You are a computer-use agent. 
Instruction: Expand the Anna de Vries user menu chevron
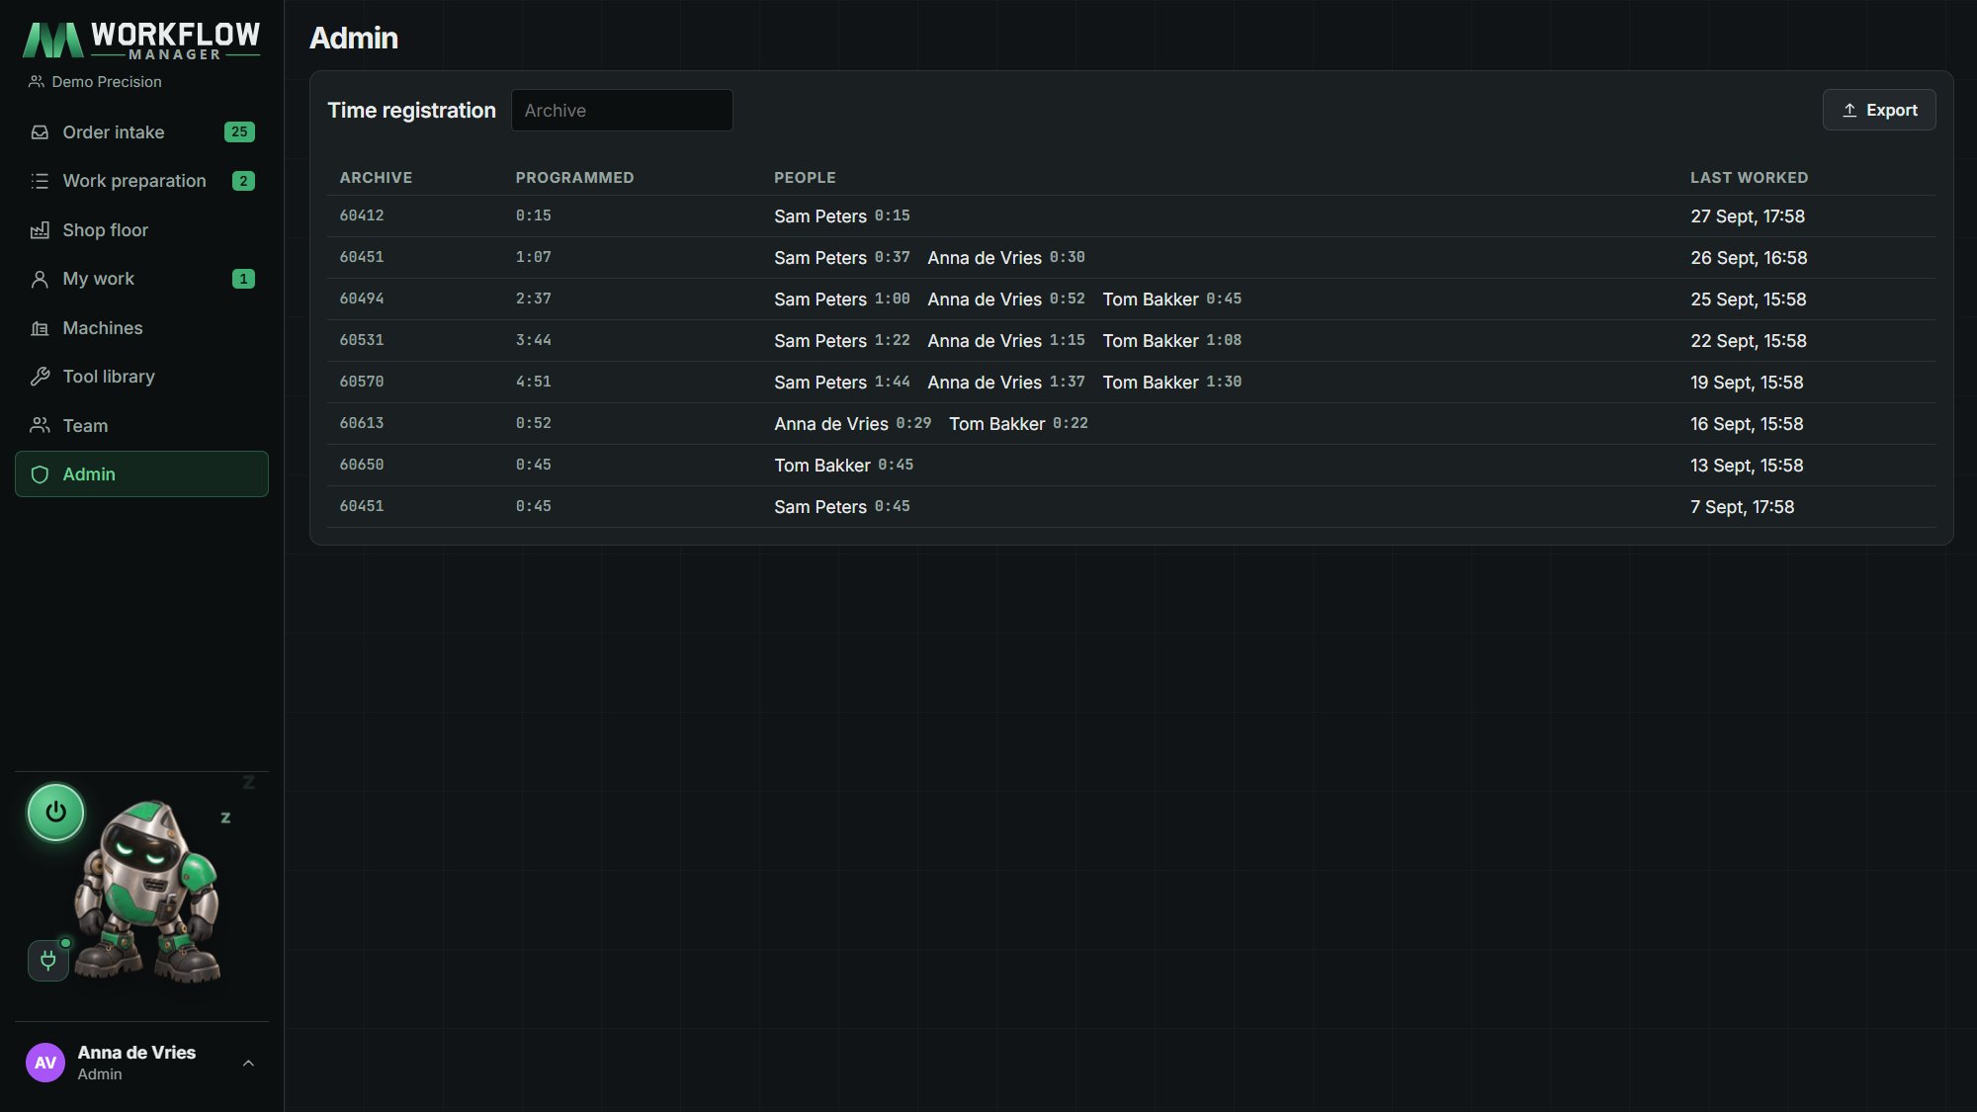(x=248, y=1064)
